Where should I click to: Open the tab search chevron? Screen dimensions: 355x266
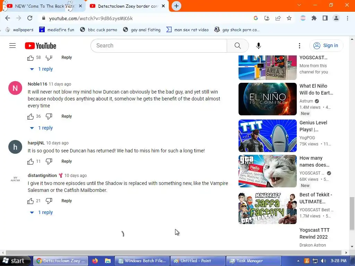click(x=299, y=5)
